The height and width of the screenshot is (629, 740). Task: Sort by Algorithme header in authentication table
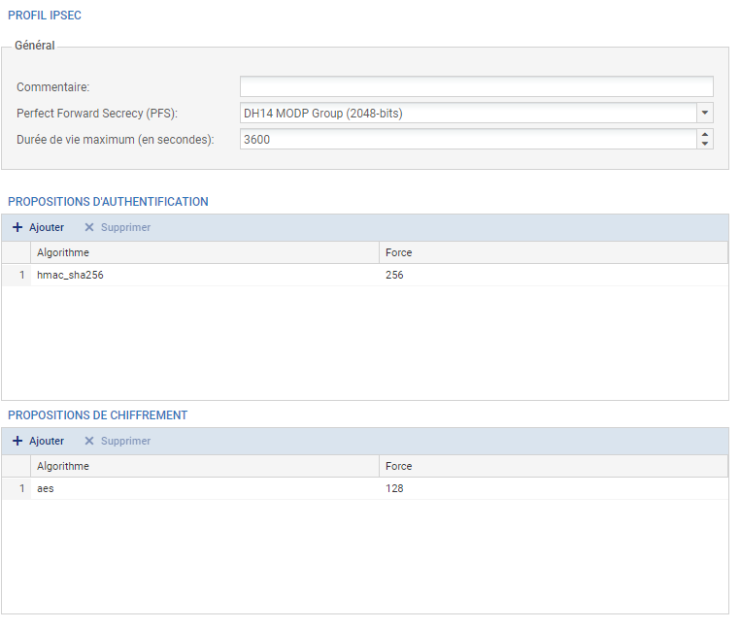(204, 252)
